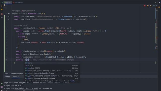Go to previous highlighted problem arrow
The width and height of the screenshot is (161, 91).
point(154,6)
